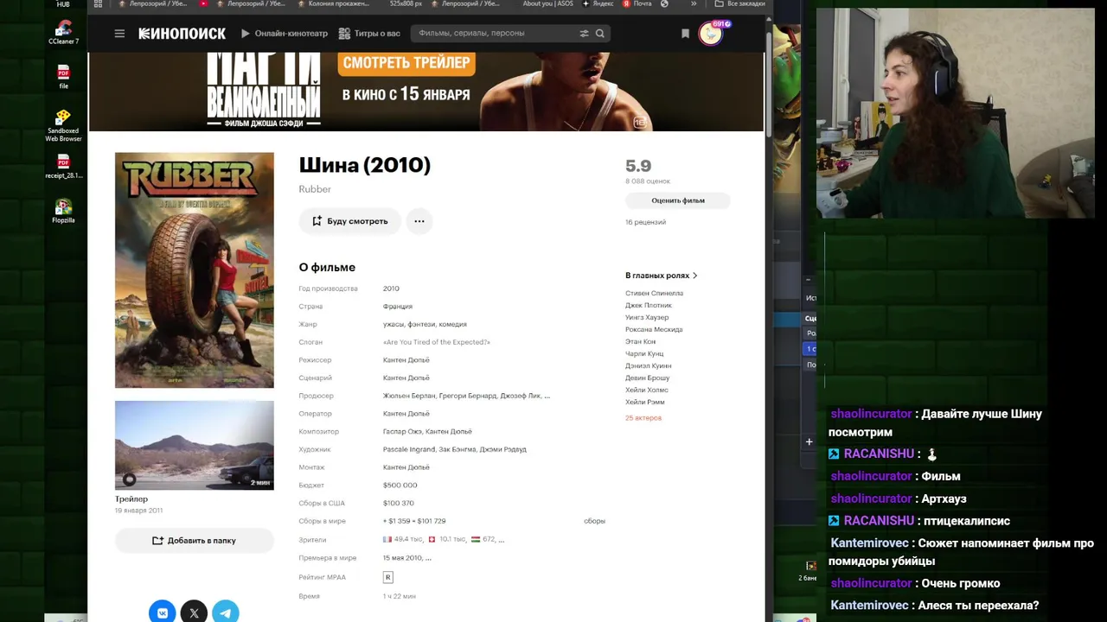
Task: Click Буду смотреть button
Action: point(350,221)
